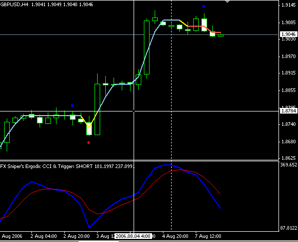Viewport: 298px width, 242px height.
Task: Click the gray chart shift triangle at top
Action: pos(227,2)
